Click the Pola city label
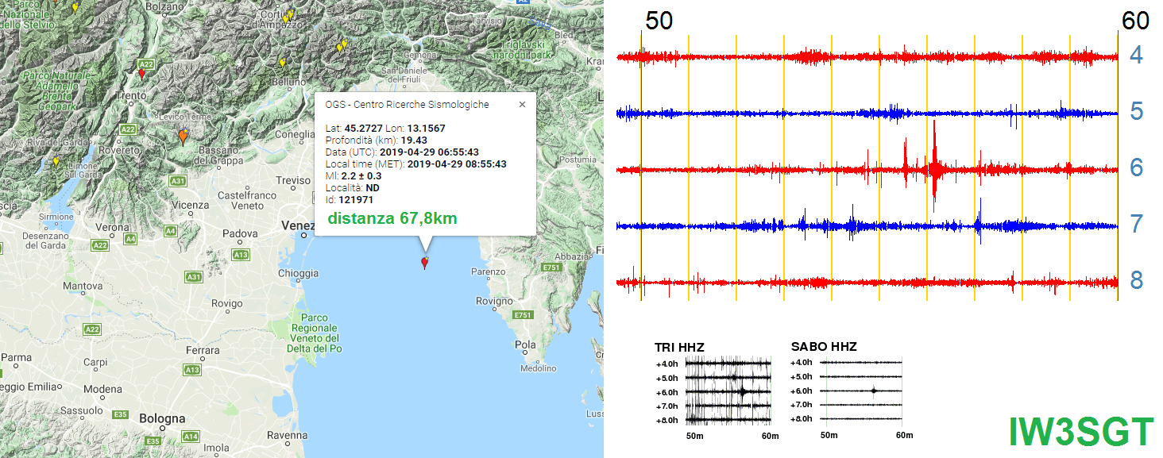The image size is (1163, 458). (x=526, y=344)
